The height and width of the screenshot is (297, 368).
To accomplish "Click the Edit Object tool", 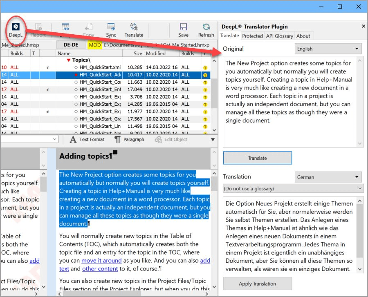I will [171, 139].
